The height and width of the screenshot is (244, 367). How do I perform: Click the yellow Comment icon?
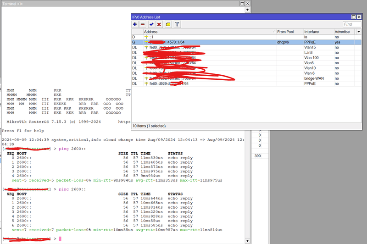[x=168, y=24]
